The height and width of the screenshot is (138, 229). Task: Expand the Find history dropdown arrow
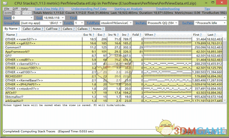click(225, 18)
